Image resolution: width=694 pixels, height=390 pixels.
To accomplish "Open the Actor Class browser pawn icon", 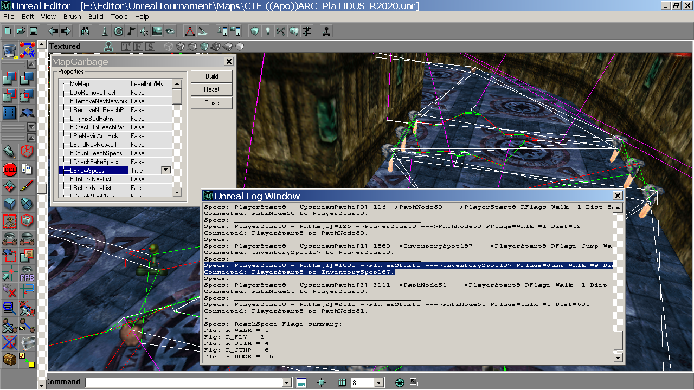I will (x=105, y=31).
